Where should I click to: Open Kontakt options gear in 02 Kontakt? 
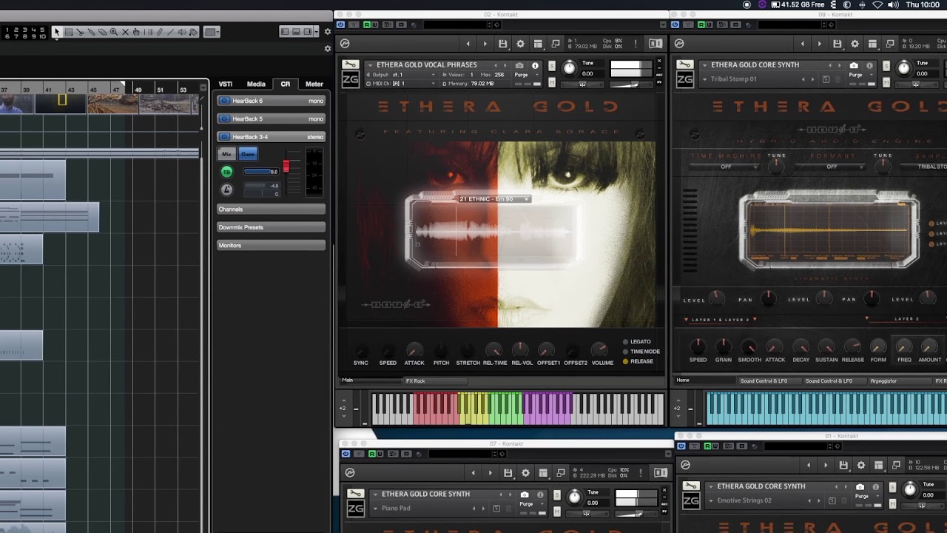point(520,44)
